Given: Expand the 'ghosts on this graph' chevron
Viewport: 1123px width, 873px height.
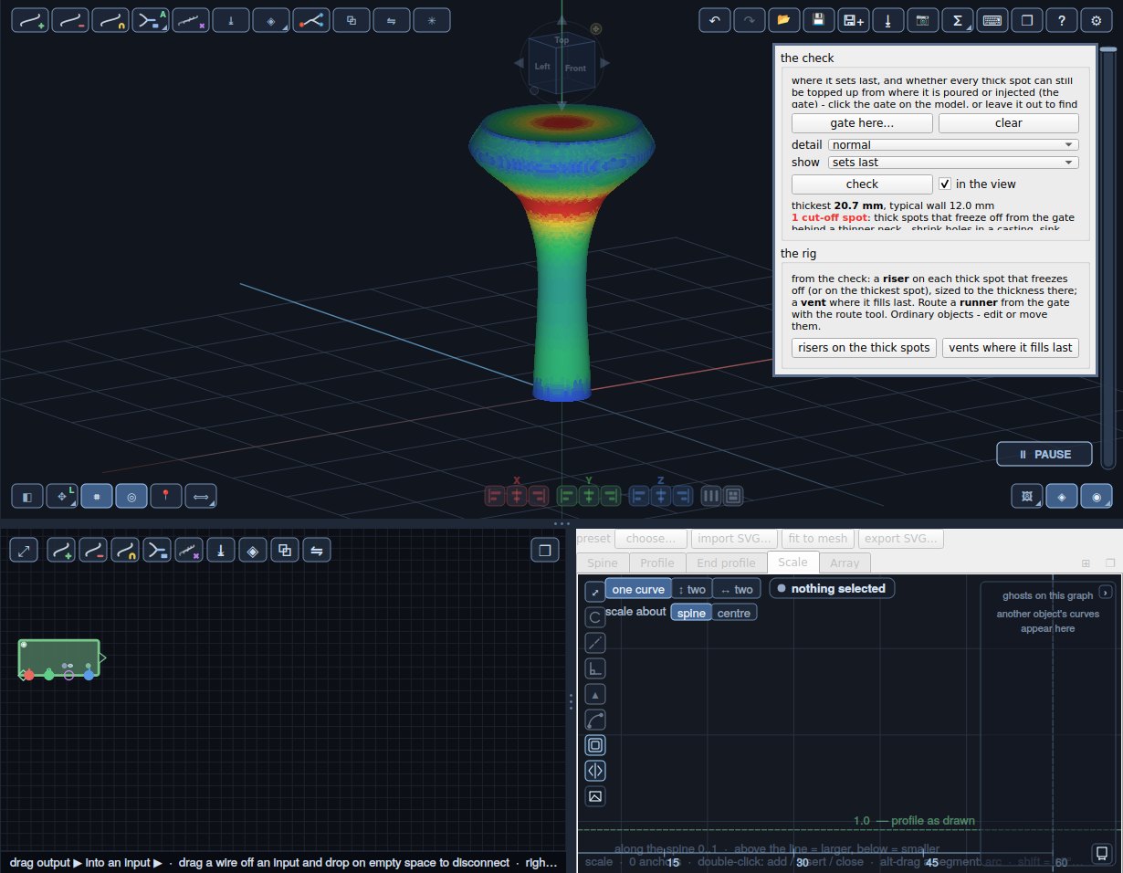Looking at the screenshot, I should point(1105,592).
